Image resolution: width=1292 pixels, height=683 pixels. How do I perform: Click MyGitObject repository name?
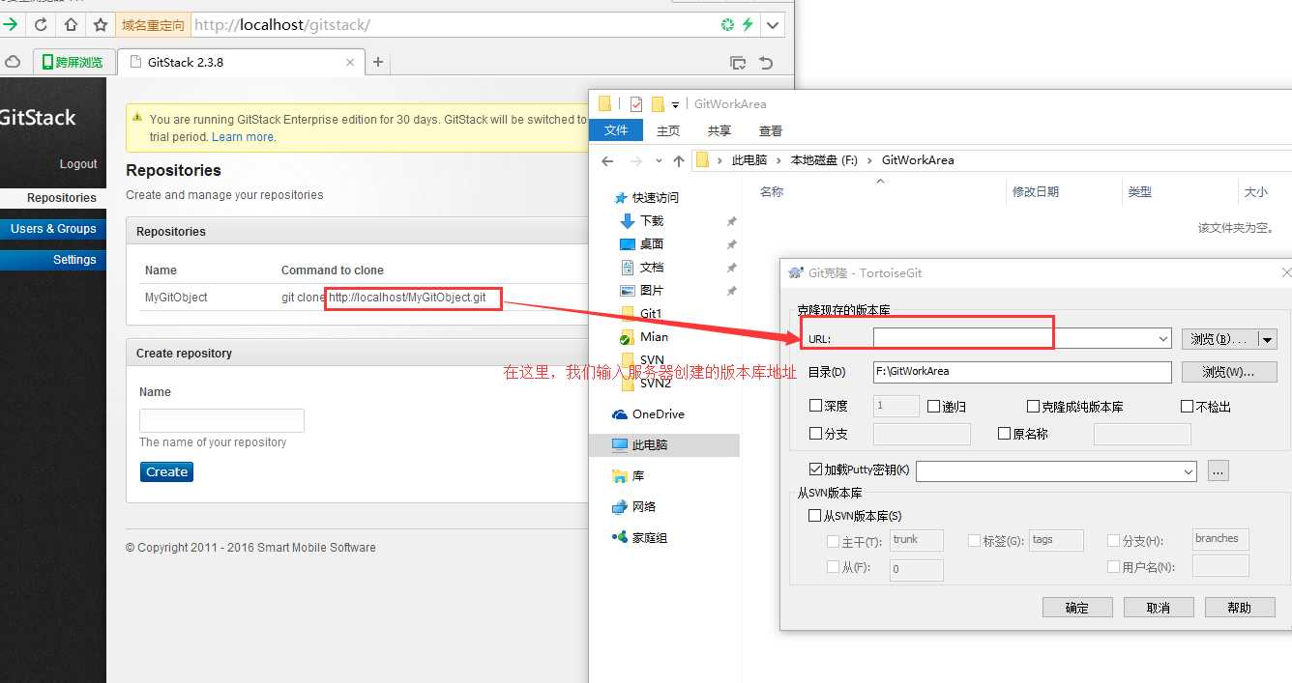click(176, 298)
